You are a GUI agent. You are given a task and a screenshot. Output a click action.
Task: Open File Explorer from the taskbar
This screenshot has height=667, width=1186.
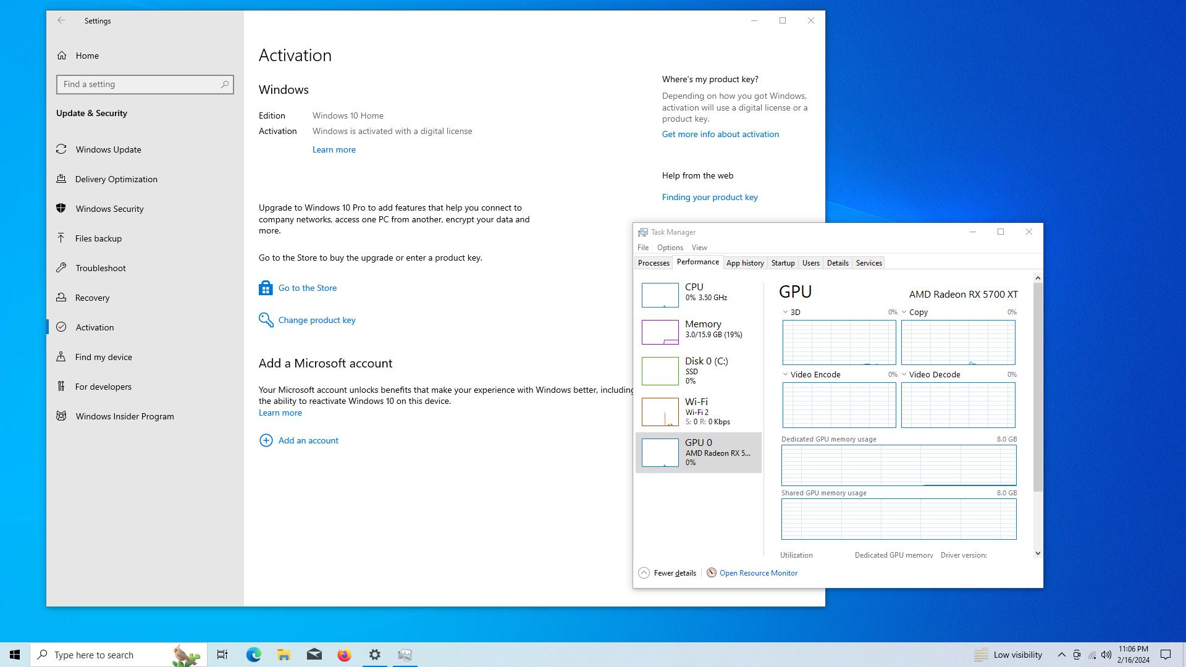(284, 655)
